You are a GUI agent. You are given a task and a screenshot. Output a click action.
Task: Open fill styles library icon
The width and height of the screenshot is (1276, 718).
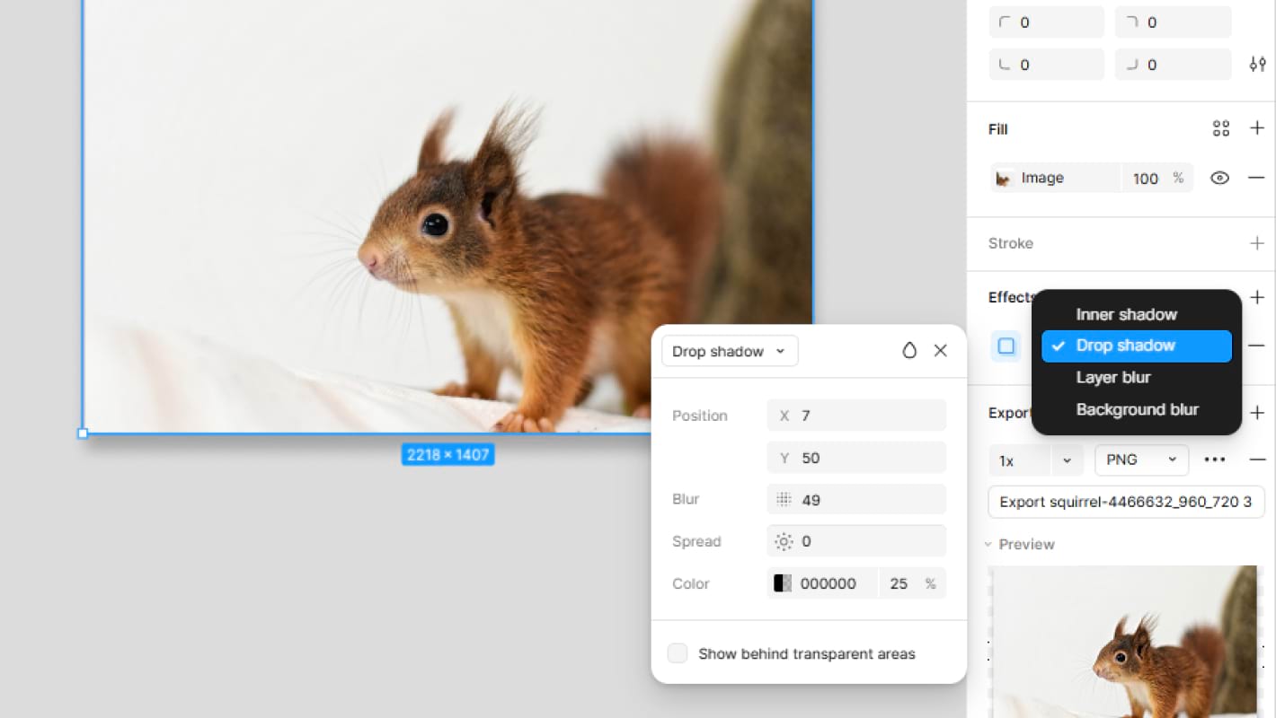[x=1220, y=129]
